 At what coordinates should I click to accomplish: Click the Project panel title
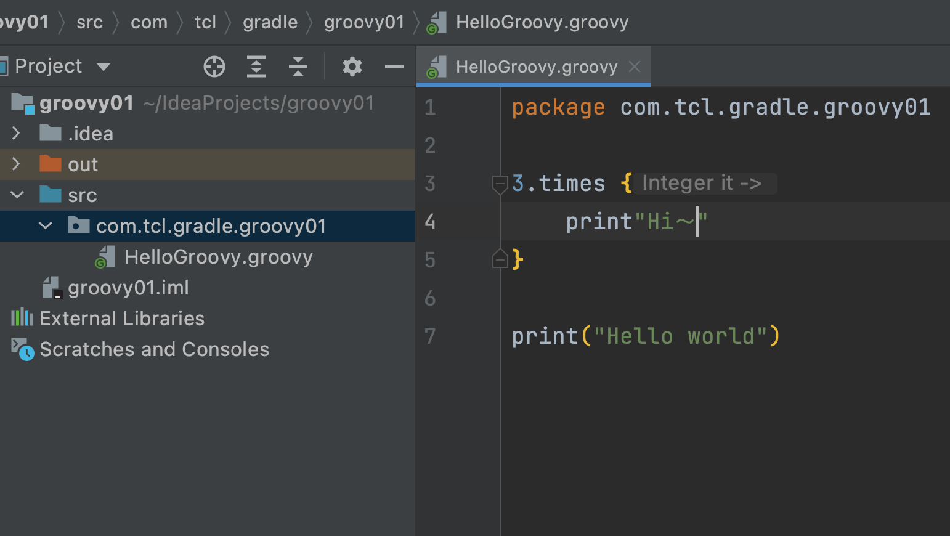pyautogui.click(x=48, y=66)
